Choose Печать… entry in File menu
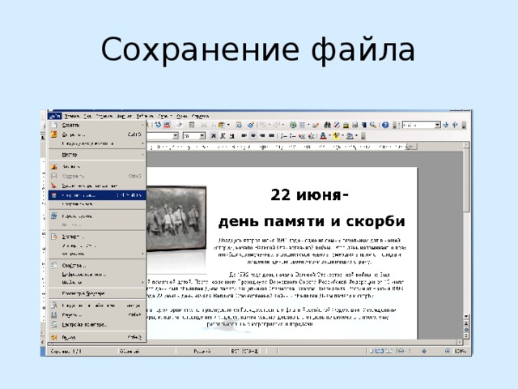The height and width of the screenshot is (389, 518). coord(97,315)
